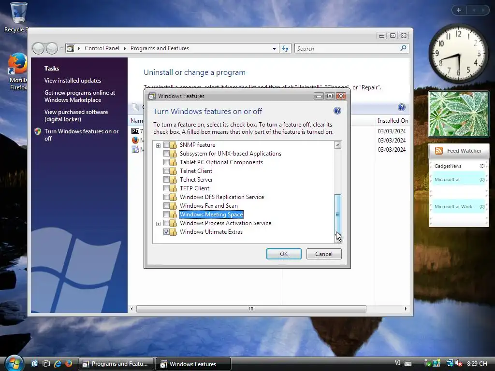Check the SNMP feature checkbox

coord(166,145)
